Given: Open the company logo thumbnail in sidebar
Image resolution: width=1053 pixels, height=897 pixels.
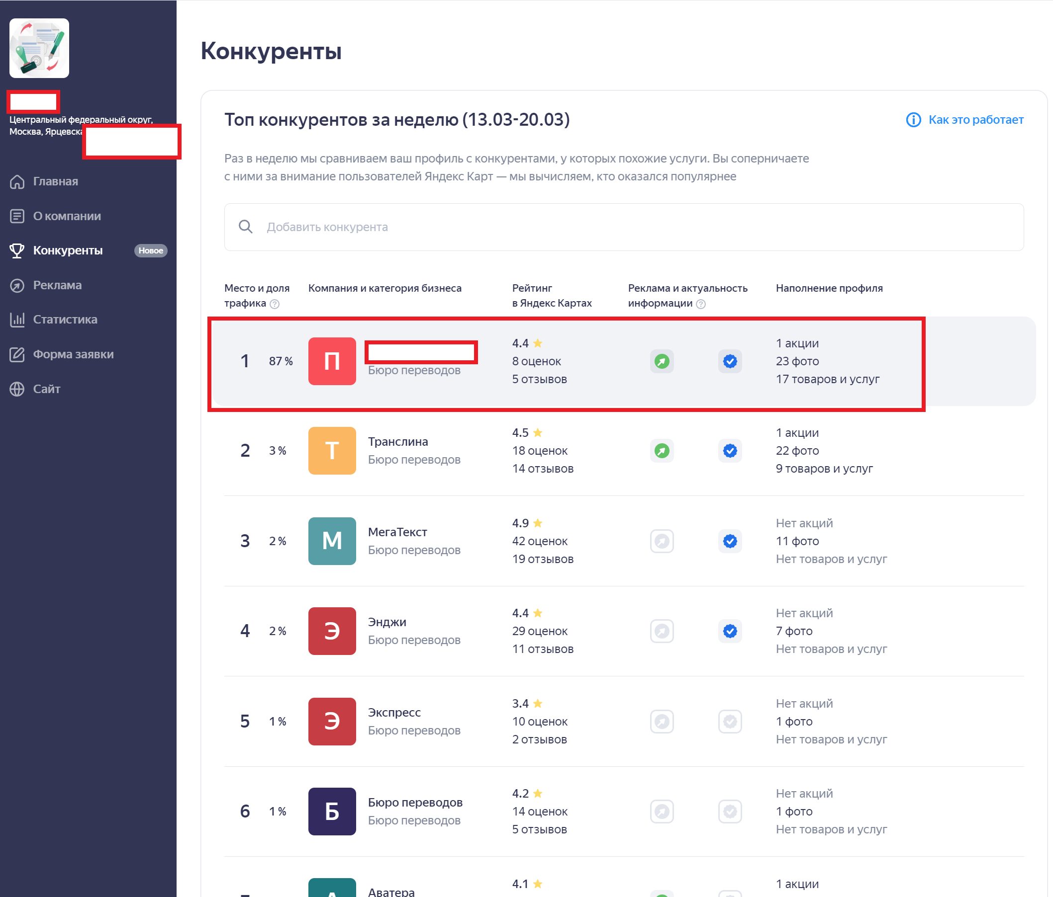Looking at the screenshot, I should [x=39, y=48].
